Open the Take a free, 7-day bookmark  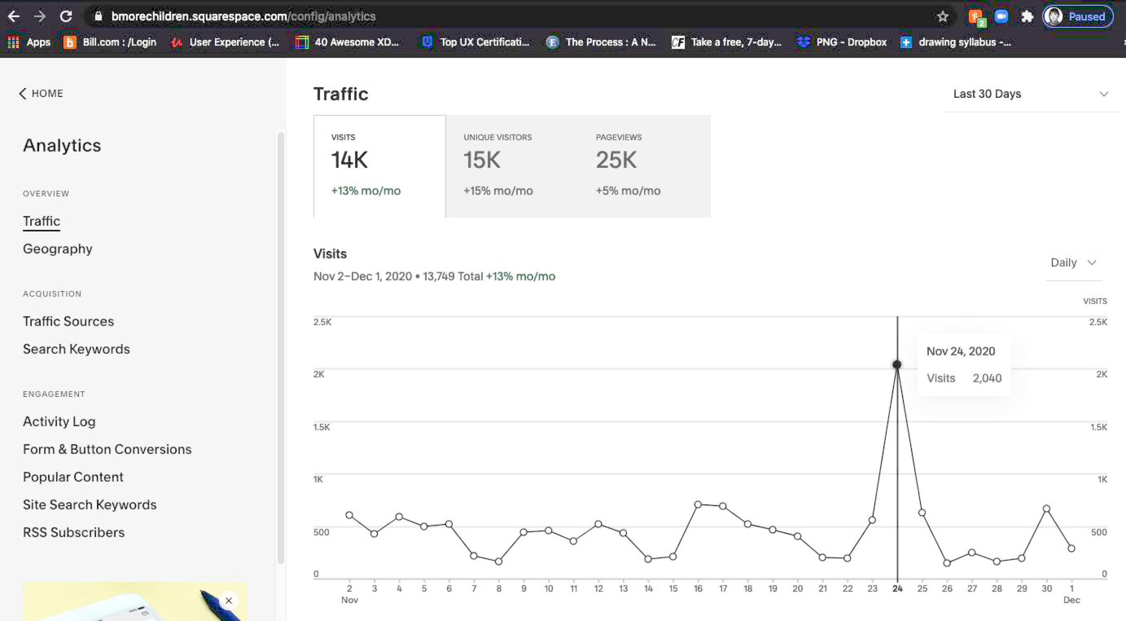(726, 42)
